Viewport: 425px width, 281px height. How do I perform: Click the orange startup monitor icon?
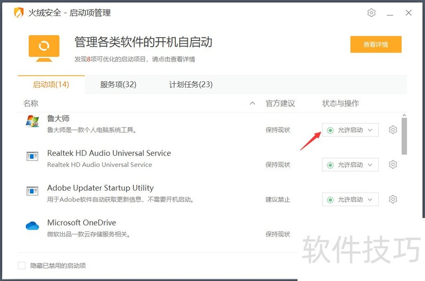44,48
